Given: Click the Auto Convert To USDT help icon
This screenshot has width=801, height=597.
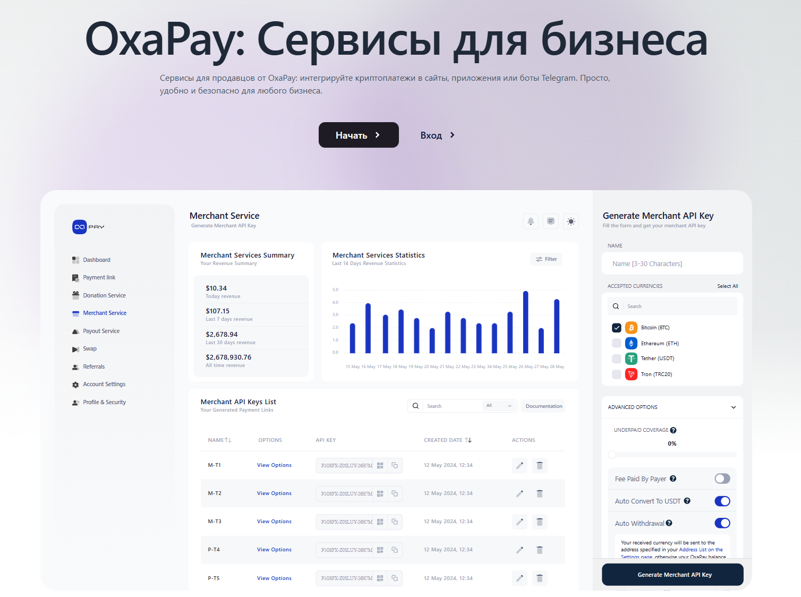Looking at the screenshot, I should pyautogui.click(x=687, y=501).
